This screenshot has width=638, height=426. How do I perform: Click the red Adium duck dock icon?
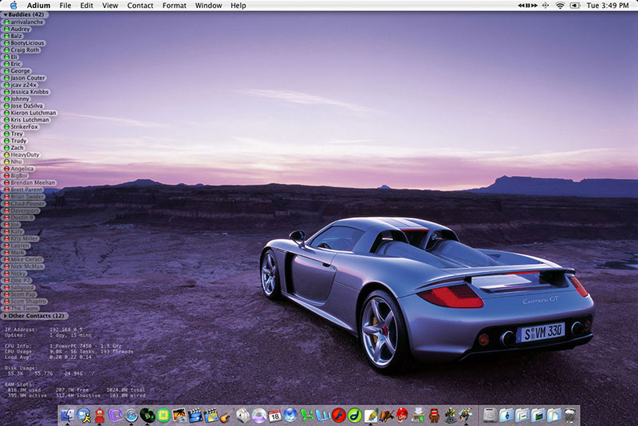tap(100, 416)
